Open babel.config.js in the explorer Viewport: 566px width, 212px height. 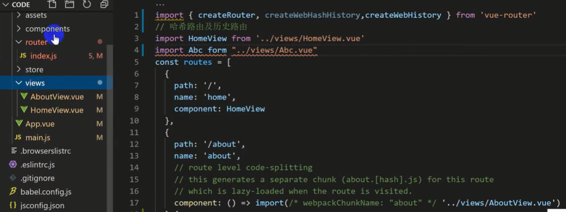click(x=46, y=192)
